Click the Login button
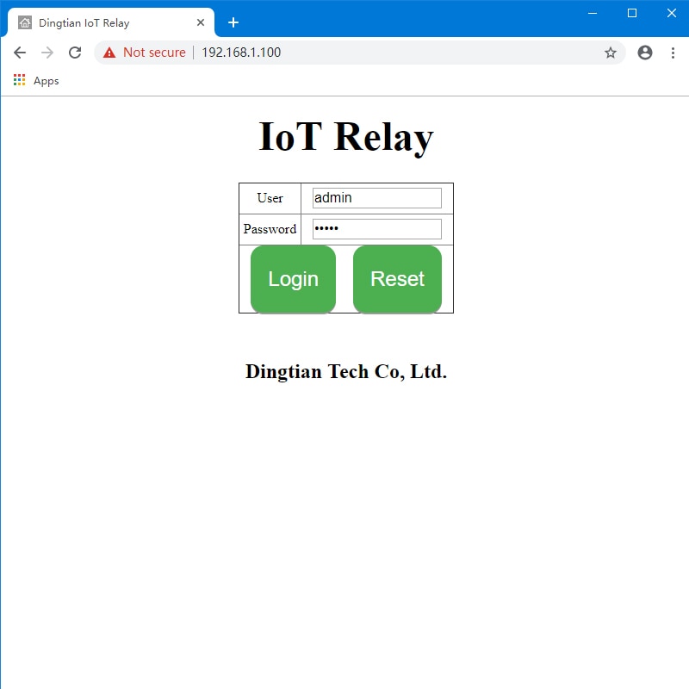This screenshot has height=689, width=689. tap(293, 279)
